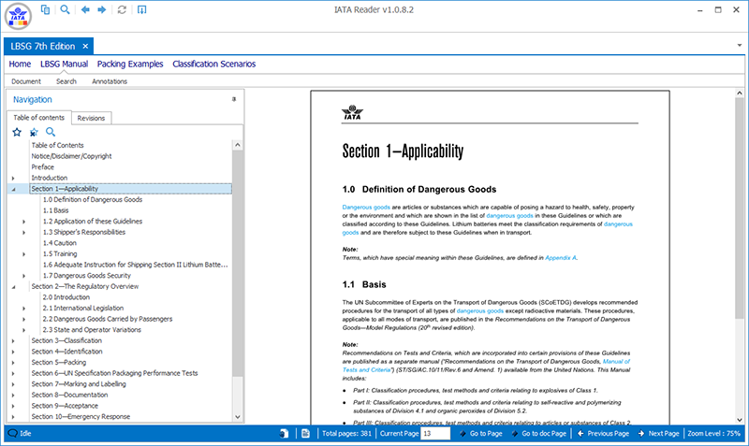
Task: Expand 2.1 International Legislation node
Action: pyautogui.click(x=24, y=309)
